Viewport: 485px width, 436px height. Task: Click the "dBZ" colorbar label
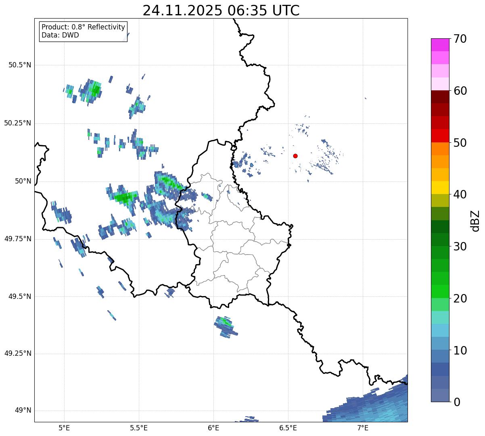(x=475, y=220)
